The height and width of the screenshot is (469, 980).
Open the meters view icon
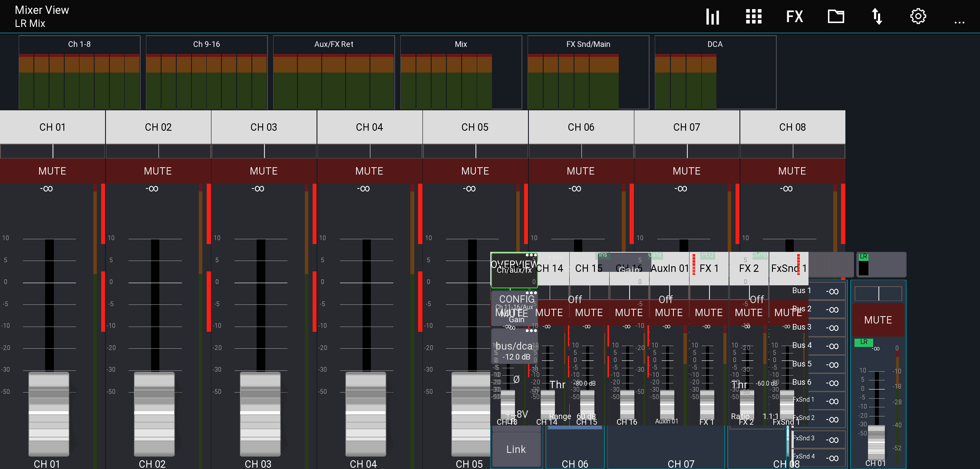pos(712,17)
